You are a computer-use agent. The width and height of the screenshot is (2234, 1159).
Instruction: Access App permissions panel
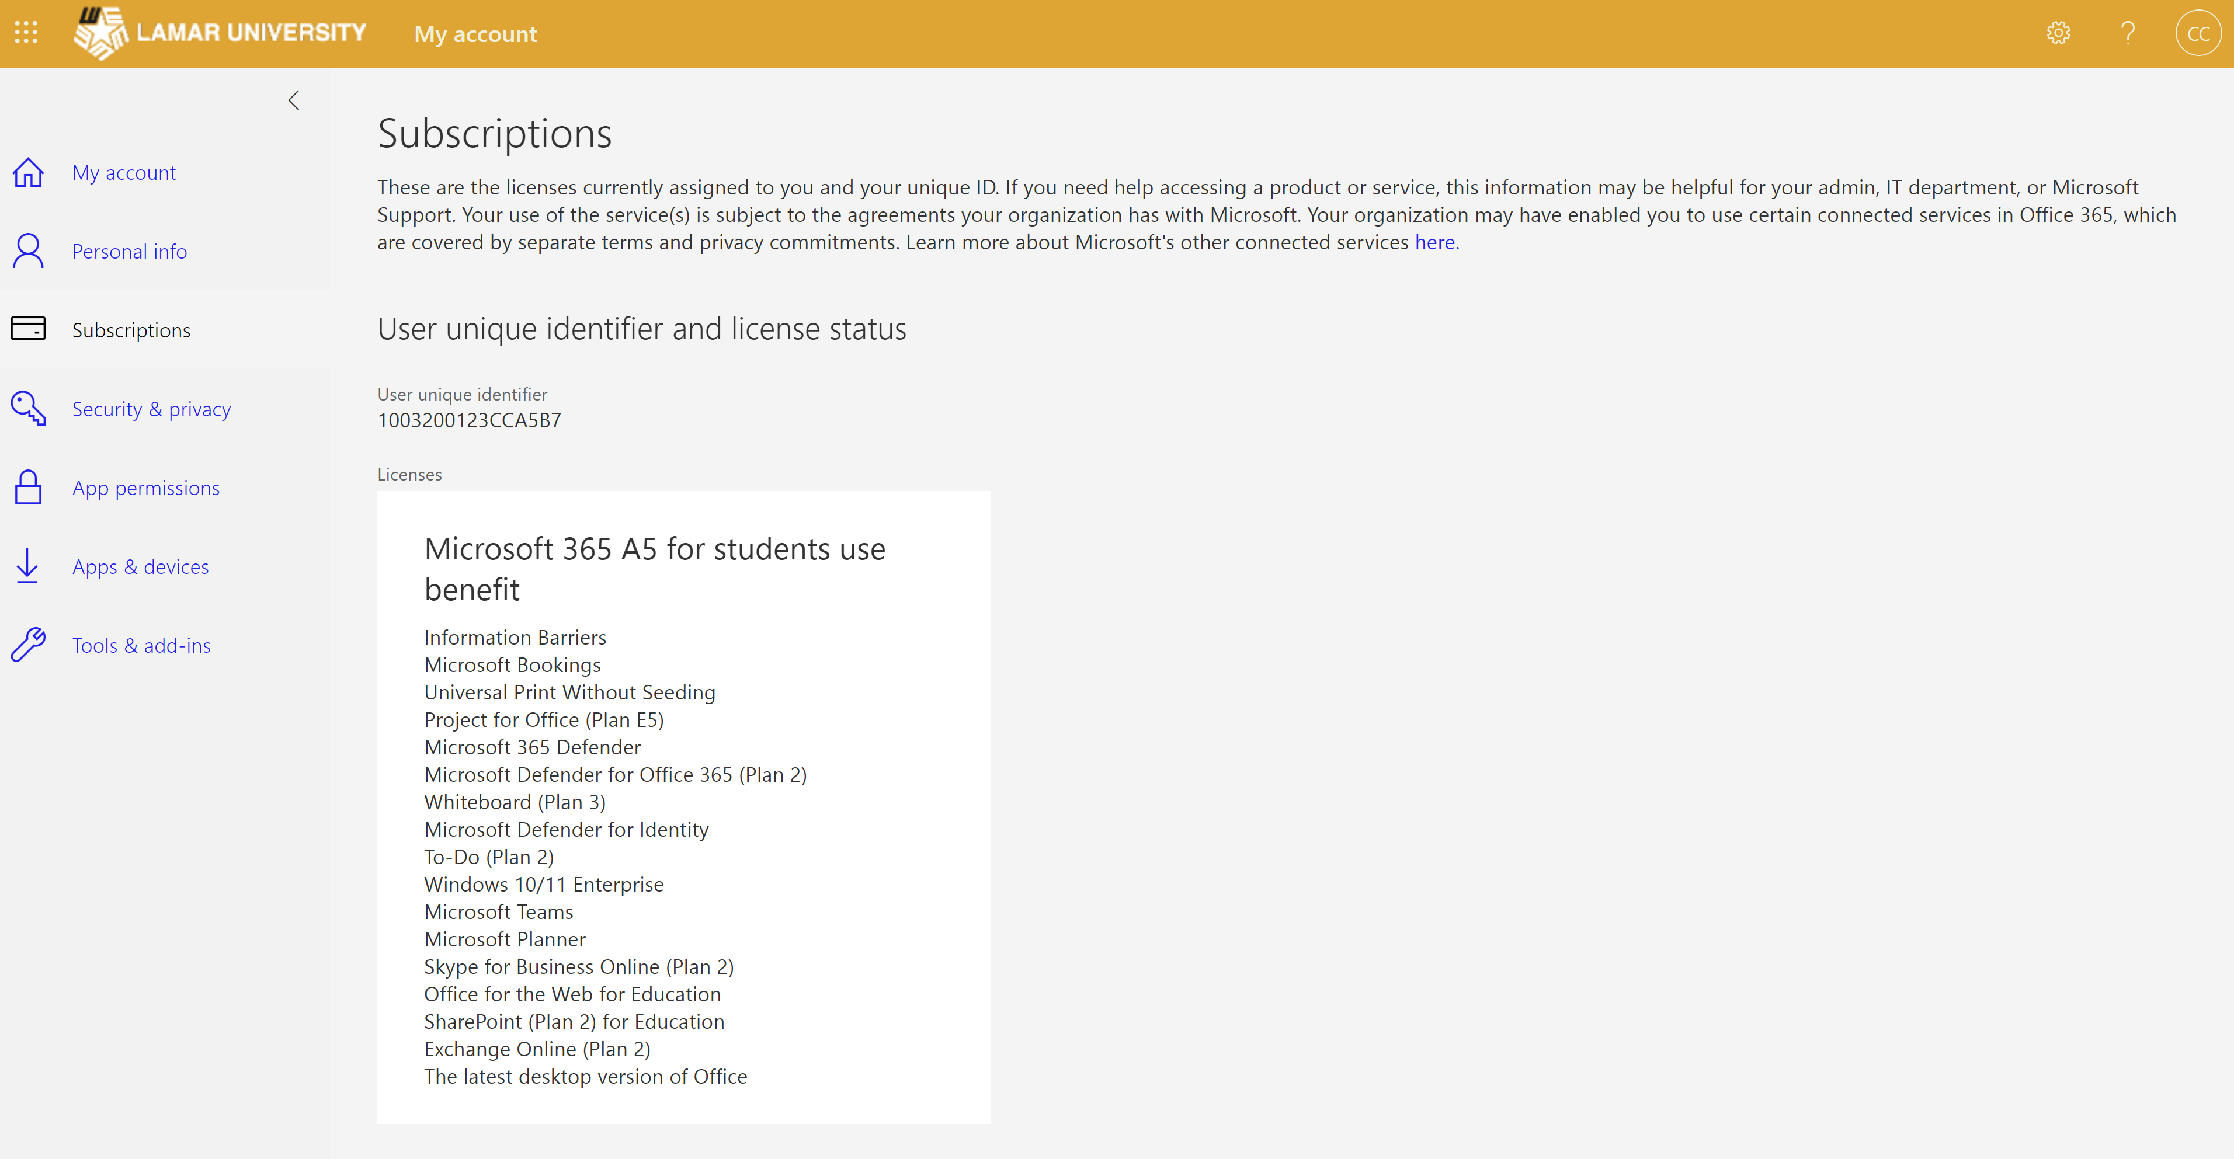[145, 487]
